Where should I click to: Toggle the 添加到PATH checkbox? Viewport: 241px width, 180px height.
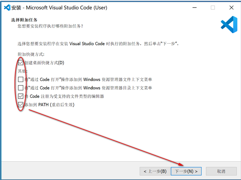point(21,105)
